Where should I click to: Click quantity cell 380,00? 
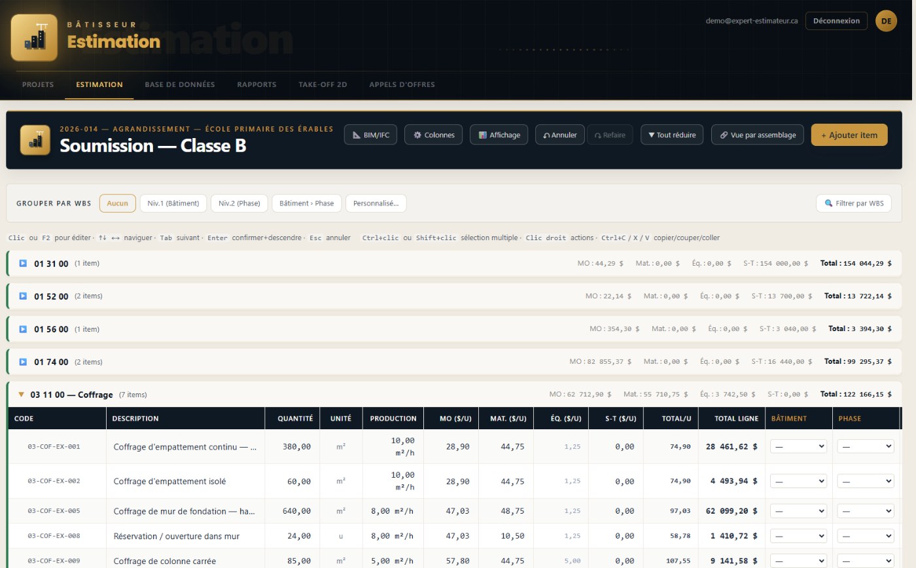(292, 446)
